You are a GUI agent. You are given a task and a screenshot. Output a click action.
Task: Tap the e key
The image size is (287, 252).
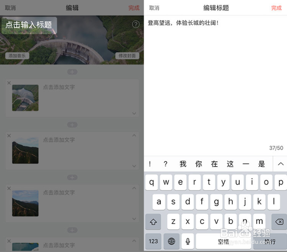180,182
